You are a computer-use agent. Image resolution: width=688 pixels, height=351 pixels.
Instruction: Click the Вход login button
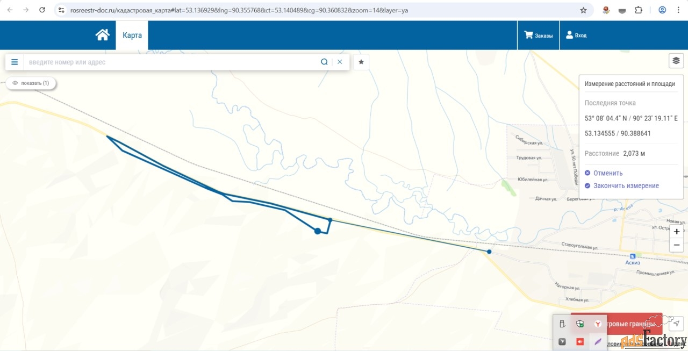(x=576, y=35)
